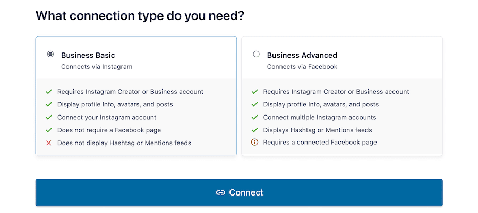Click 'Connect multiple Instagram accounts' feature text
478x213 pixels.
[x=320, y=117]
